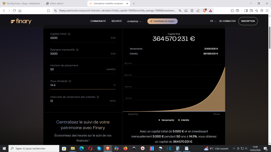Viewport: 271px width, 152px height.
Task: Click the info icon beside Capital initial
Action: (69, 34)
